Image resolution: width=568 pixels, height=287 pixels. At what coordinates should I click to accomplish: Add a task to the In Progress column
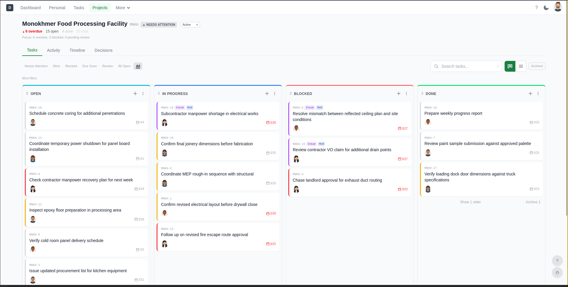tap(267, 93)
